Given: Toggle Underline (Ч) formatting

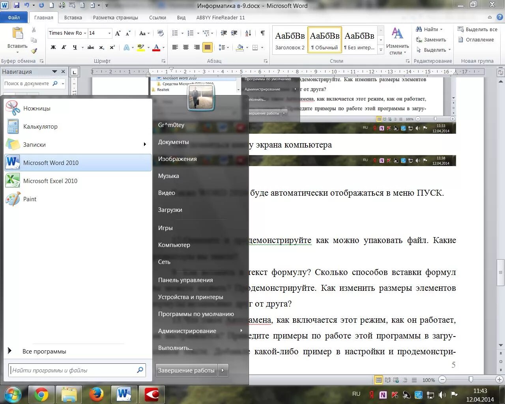Looking at the screenshot, I should (75, 47).
